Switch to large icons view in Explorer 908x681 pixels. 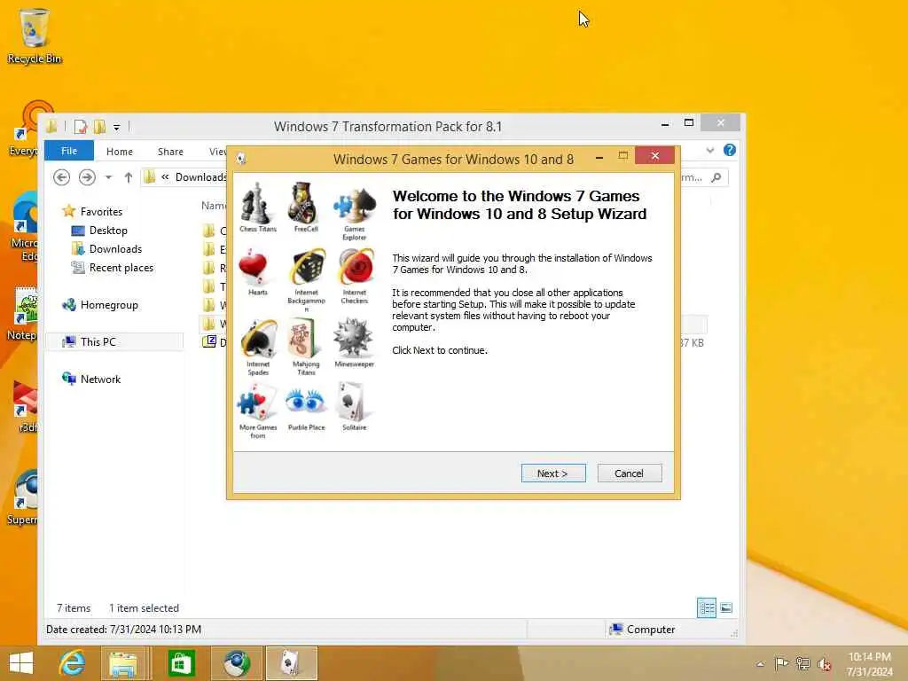coord(726,607)
